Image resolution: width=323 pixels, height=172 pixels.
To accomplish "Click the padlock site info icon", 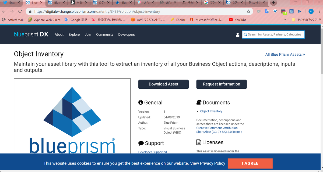I will 30,12.
